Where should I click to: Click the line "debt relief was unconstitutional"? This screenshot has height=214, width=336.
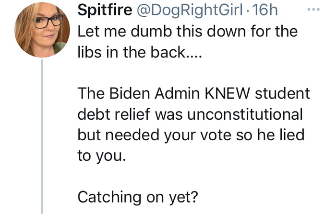190,114
